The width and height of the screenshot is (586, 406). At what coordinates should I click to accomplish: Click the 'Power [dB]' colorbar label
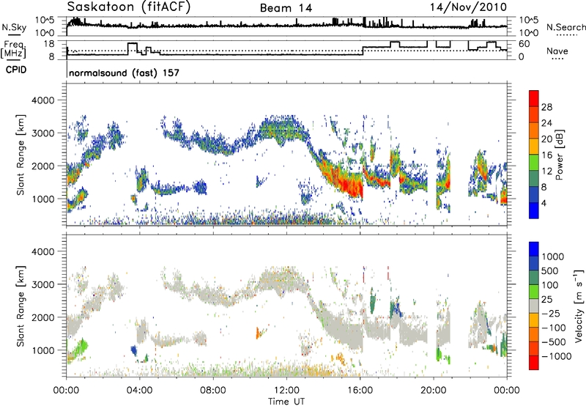560,155
